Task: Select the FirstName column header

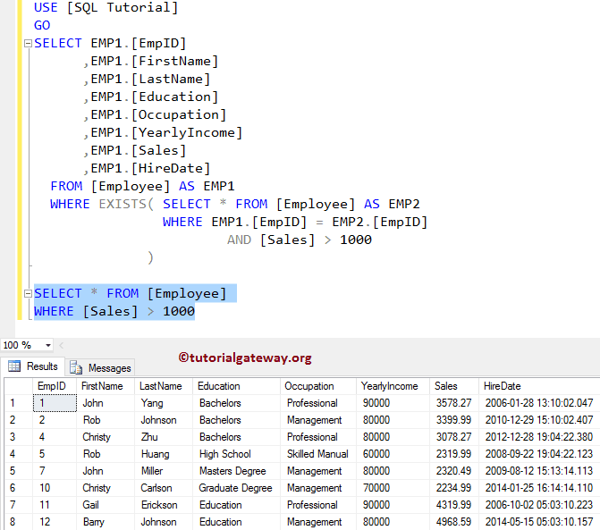Action: 106,386
